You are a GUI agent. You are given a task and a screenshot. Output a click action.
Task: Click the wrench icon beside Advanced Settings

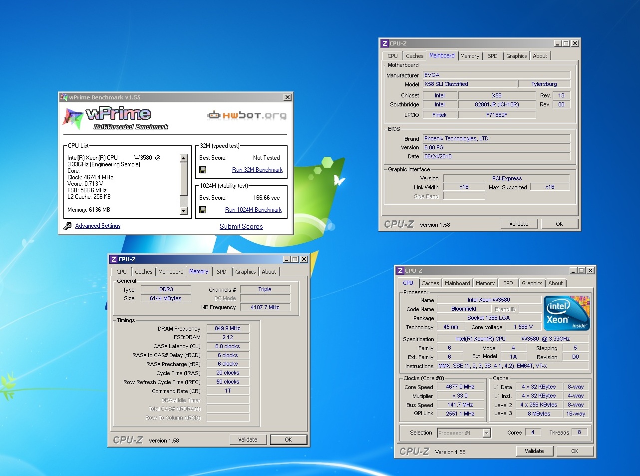(67, 226)
